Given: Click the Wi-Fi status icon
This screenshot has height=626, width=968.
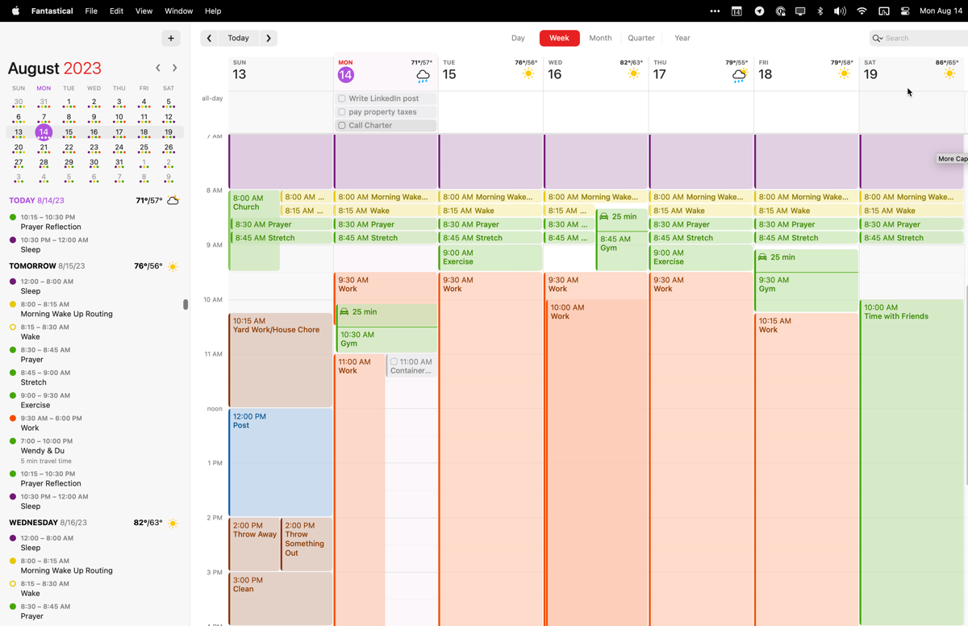Looking at the screenshot, I should (x=862, y=11).
